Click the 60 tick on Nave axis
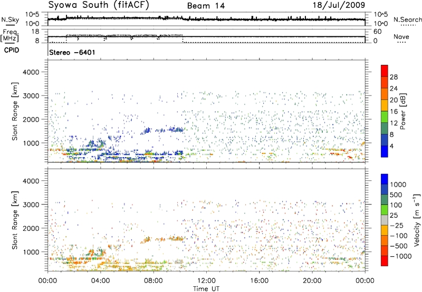 [378, 32]
